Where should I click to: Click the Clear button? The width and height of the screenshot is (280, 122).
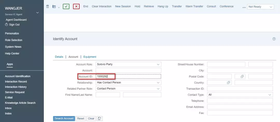[x=91, y=118]
